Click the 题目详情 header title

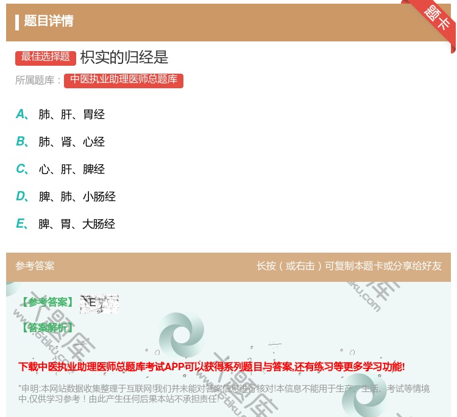(49, 21)
